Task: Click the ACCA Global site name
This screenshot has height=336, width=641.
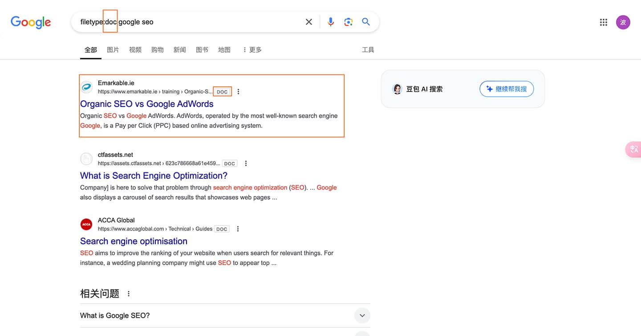Action: point(116,220)
